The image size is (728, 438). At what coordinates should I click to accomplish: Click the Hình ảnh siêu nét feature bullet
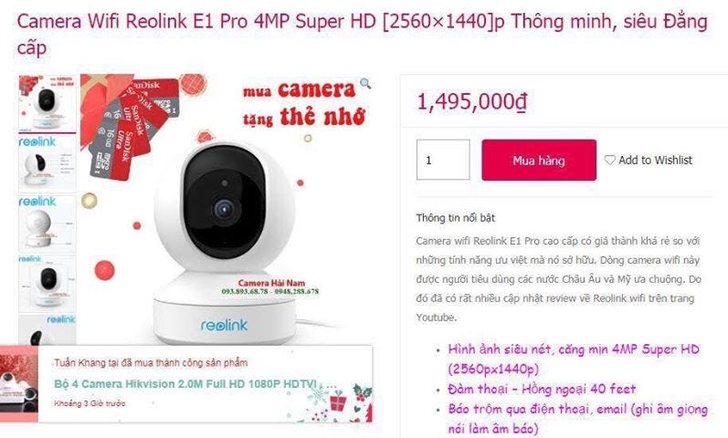[x=574, y=360]
